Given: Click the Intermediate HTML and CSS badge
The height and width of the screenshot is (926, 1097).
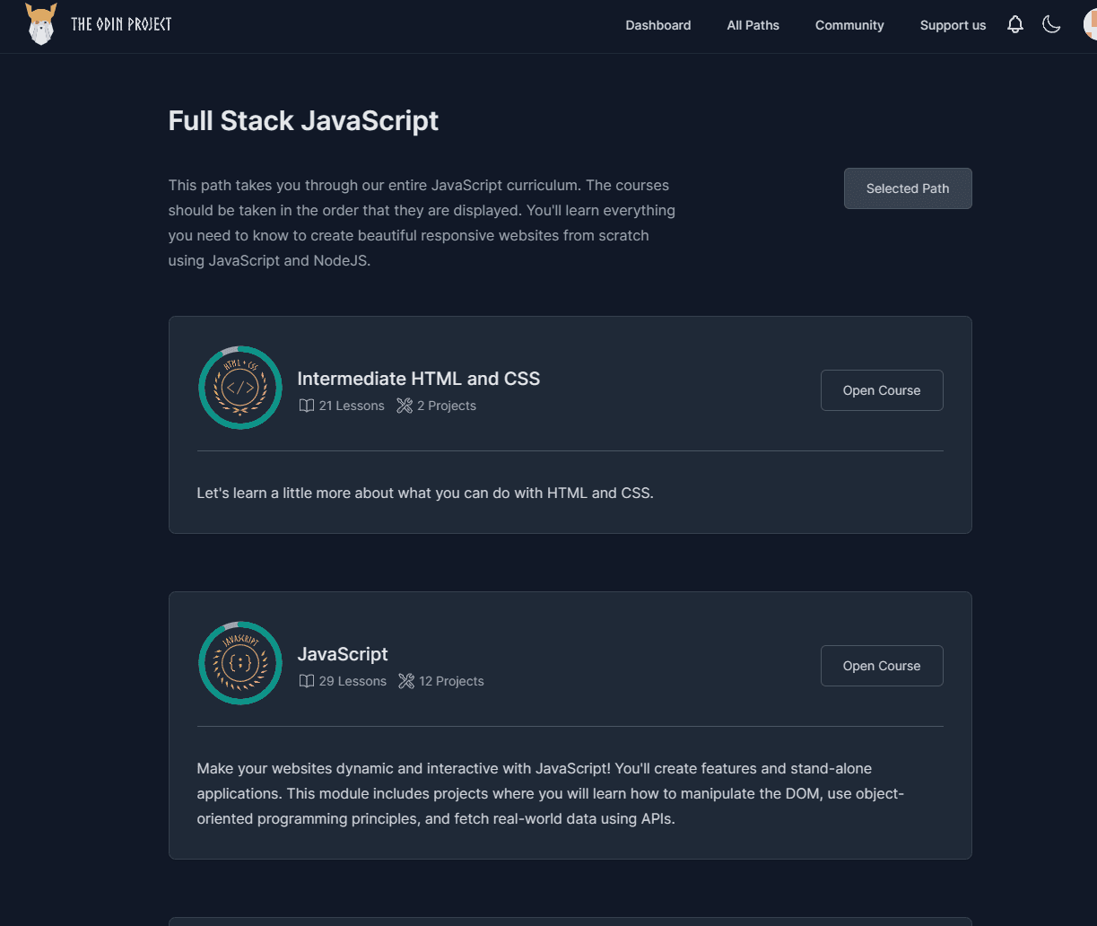Looking at the screenshot, I should (240, 388).
